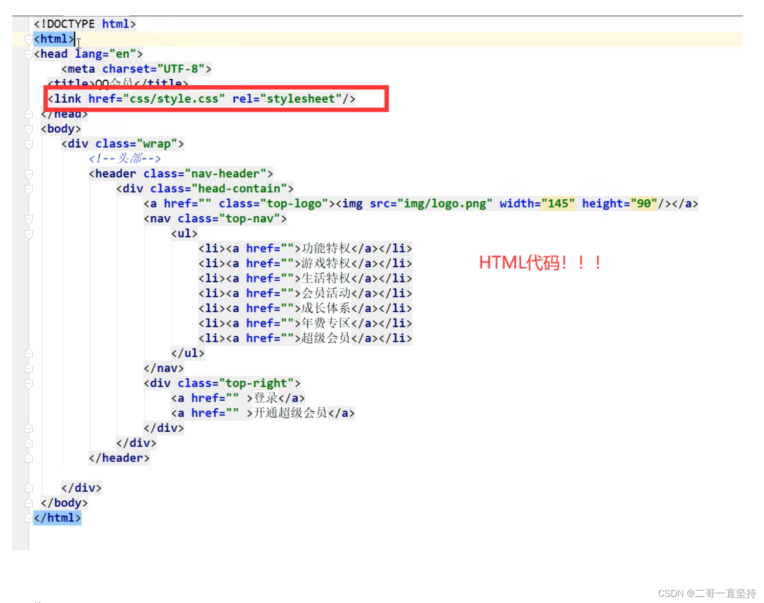The height and width of the screenshot is (603, 764).
Task: Fold the <div class="top-right"> block
Action: [x=29, y=383]
